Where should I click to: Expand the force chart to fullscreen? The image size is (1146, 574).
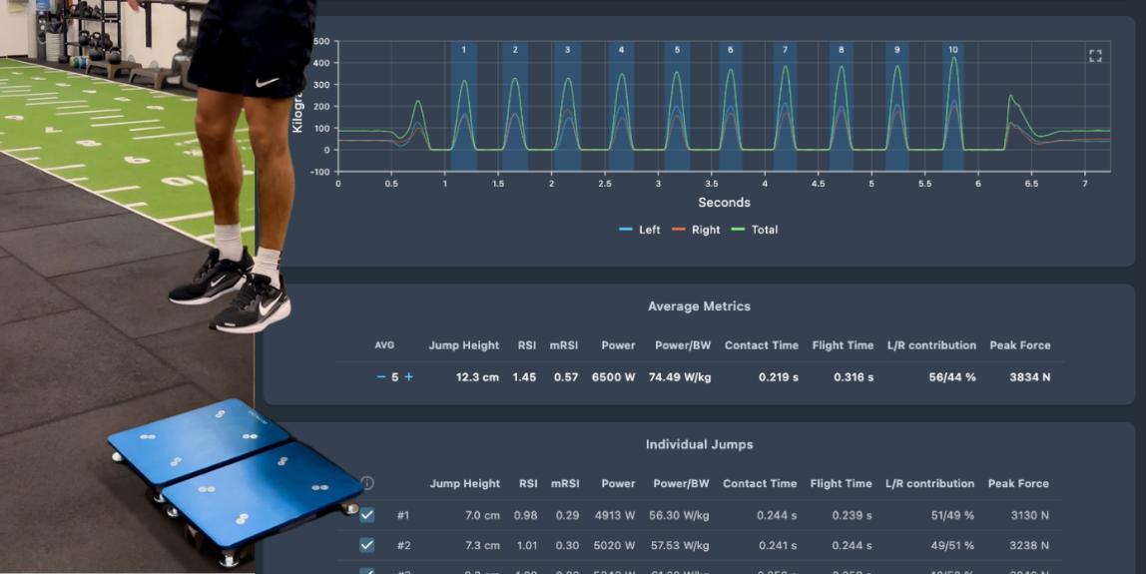[x=1095, y=56]
